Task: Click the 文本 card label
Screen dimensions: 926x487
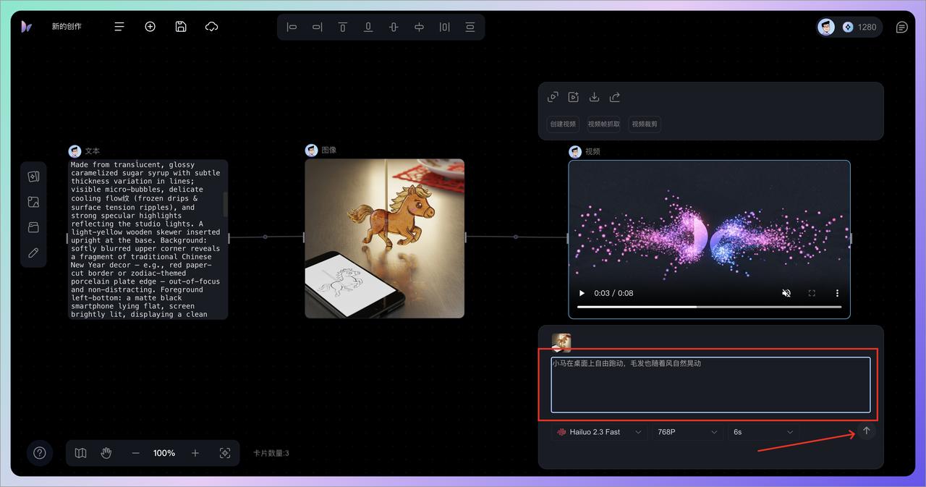Action: (92, 151)
